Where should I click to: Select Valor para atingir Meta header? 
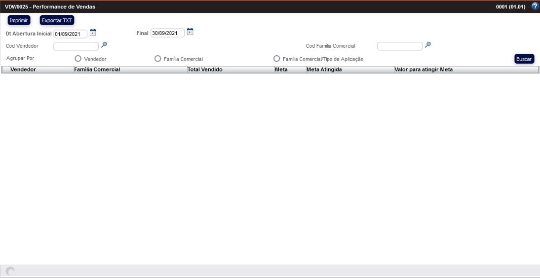423,70
